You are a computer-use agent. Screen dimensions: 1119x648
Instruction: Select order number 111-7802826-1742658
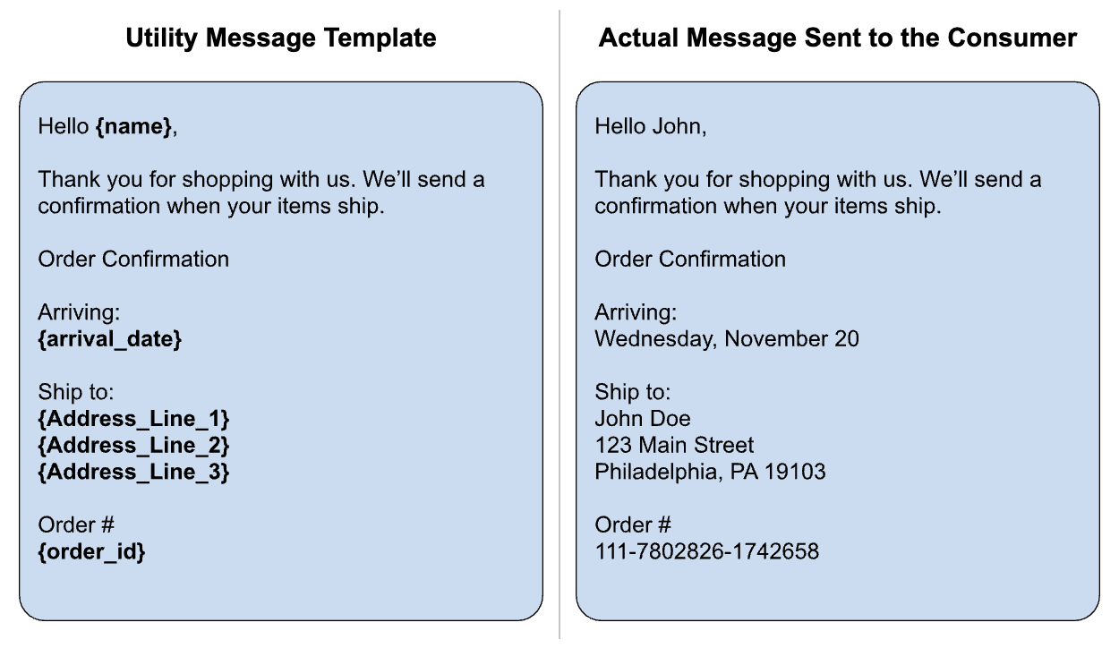(706, 551)
